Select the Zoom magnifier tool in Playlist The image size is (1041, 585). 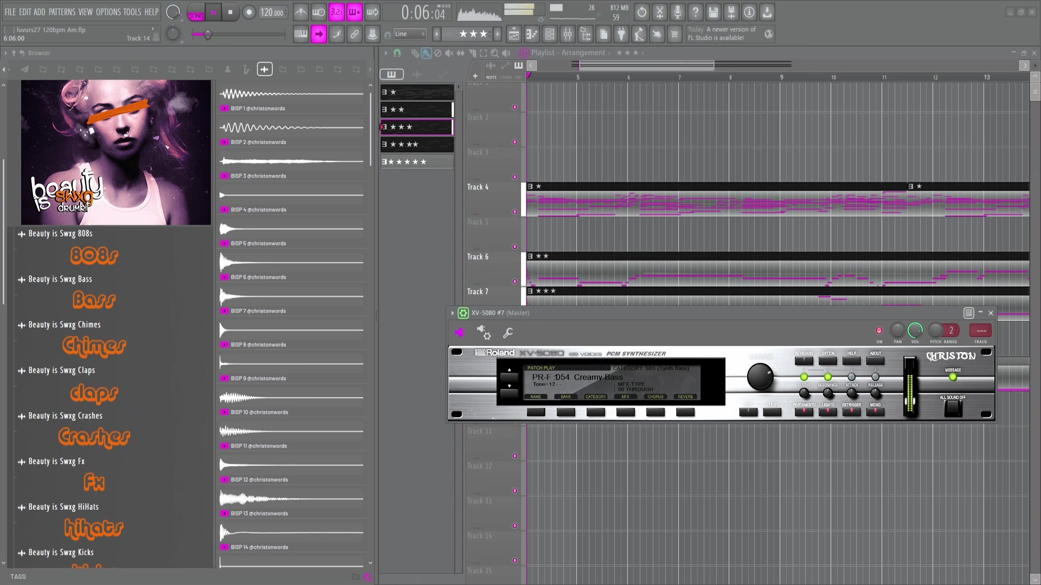point(494,53)
